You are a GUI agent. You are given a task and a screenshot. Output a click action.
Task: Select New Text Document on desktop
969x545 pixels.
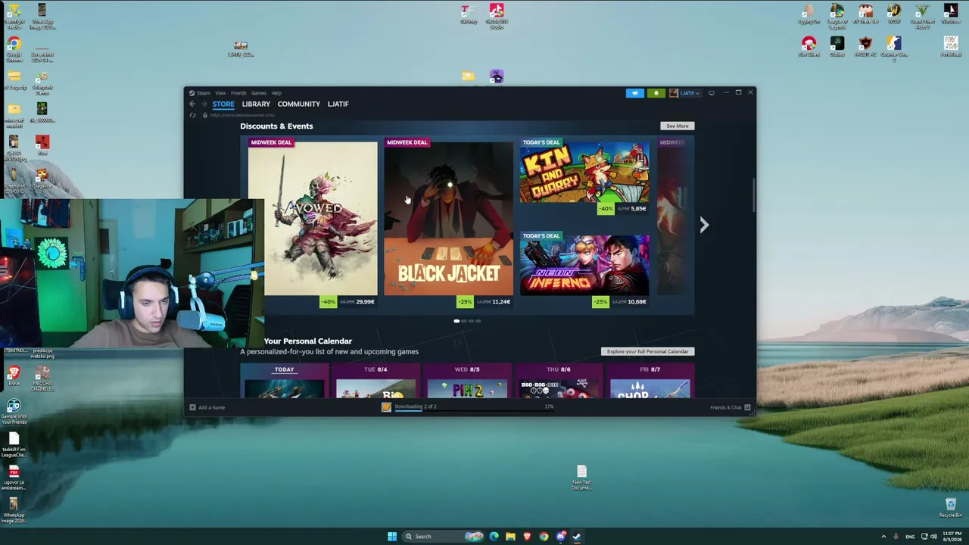point(581,477)
